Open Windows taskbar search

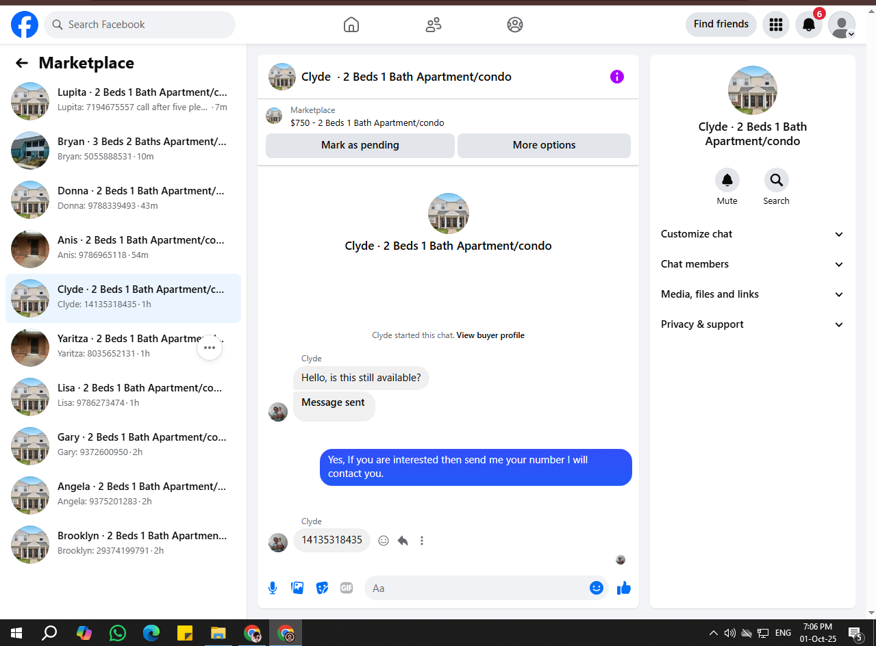pyautogui.click(x=49, y=633)
